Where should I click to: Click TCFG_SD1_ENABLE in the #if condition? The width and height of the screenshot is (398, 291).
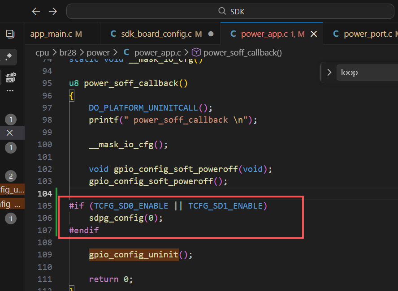pyautogui.click(x=225, y=206)
